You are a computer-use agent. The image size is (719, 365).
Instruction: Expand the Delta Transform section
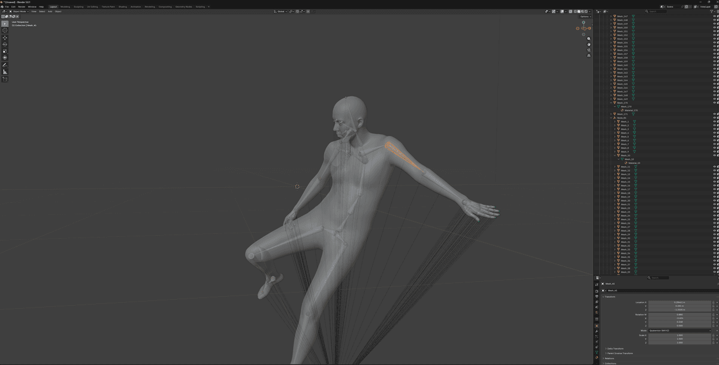(x=615, y=348)
